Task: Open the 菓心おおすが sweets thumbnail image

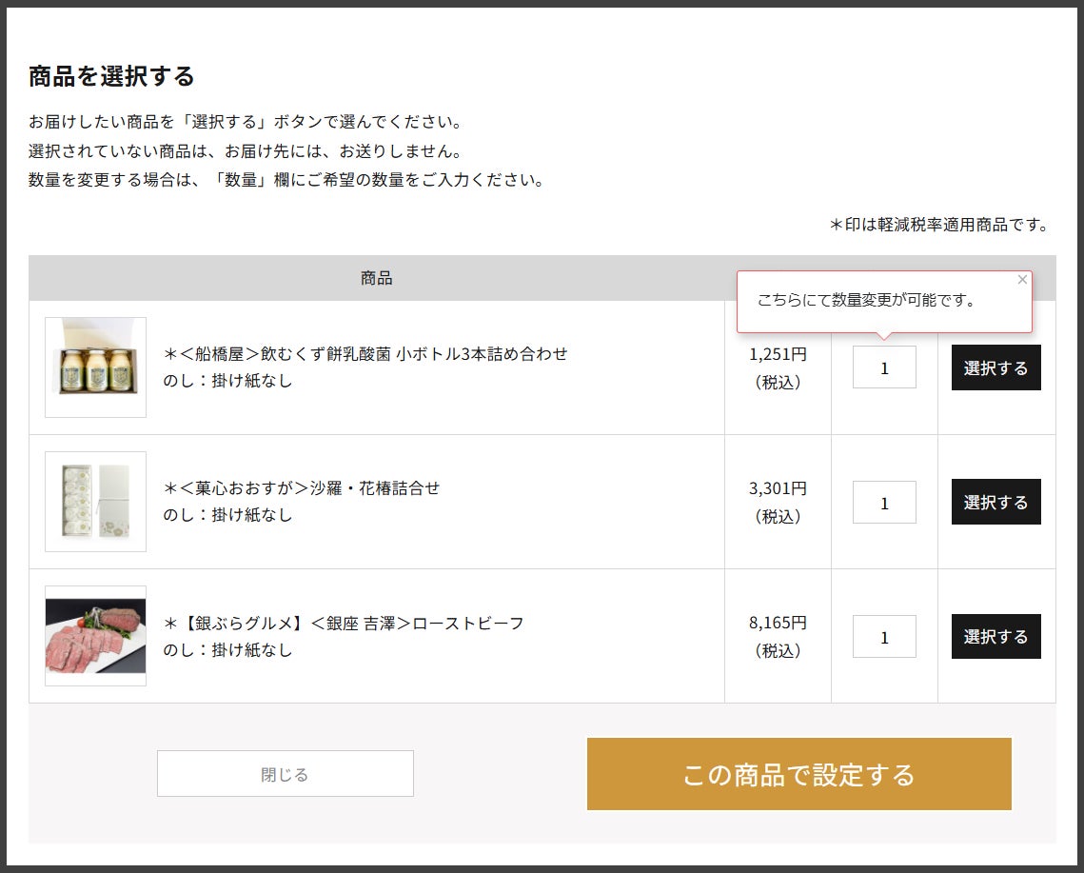Action: tap(95, 502)
